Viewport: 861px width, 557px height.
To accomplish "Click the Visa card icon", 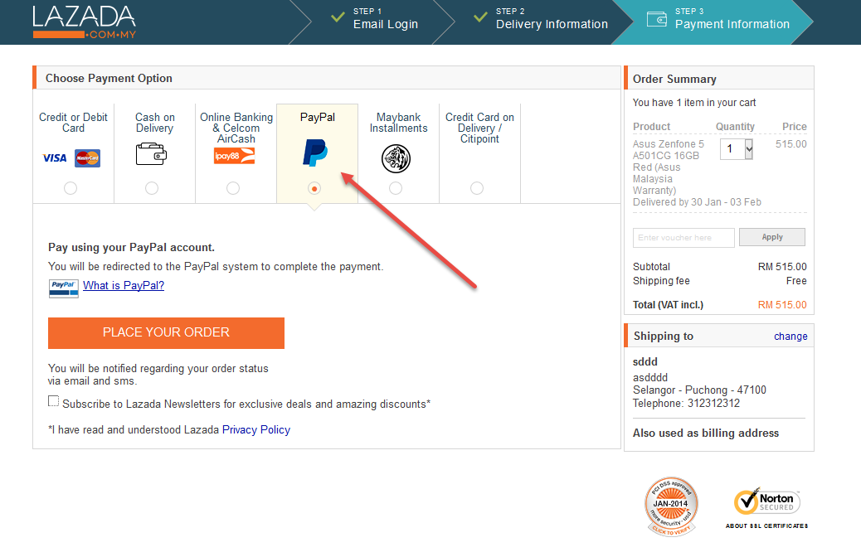I will [x=55, y=158].
